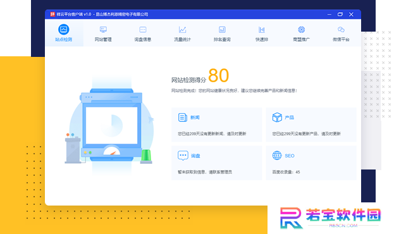Switch to the 网站管理 tab
Image resolution: width=394 pixels, height=234 pixels.
tap(103, 33)
